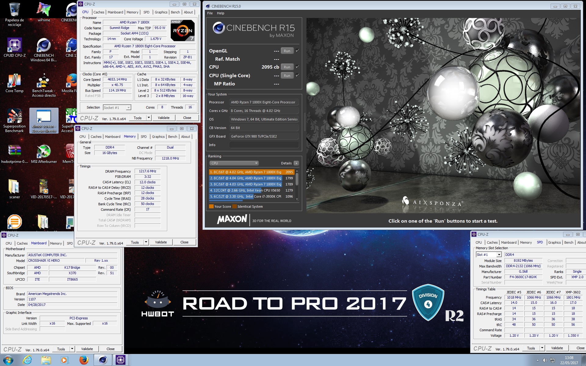Select ranking row 4 Intel Xeon X5650
Image resolution: width=586 pixels, height=366 pixels.
pyautogui.click(x=252, y=190)
